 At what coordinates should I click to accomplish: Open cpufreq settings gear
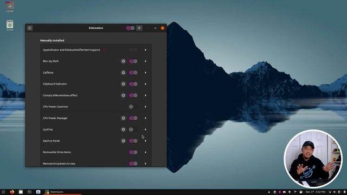tap(123, 129)
